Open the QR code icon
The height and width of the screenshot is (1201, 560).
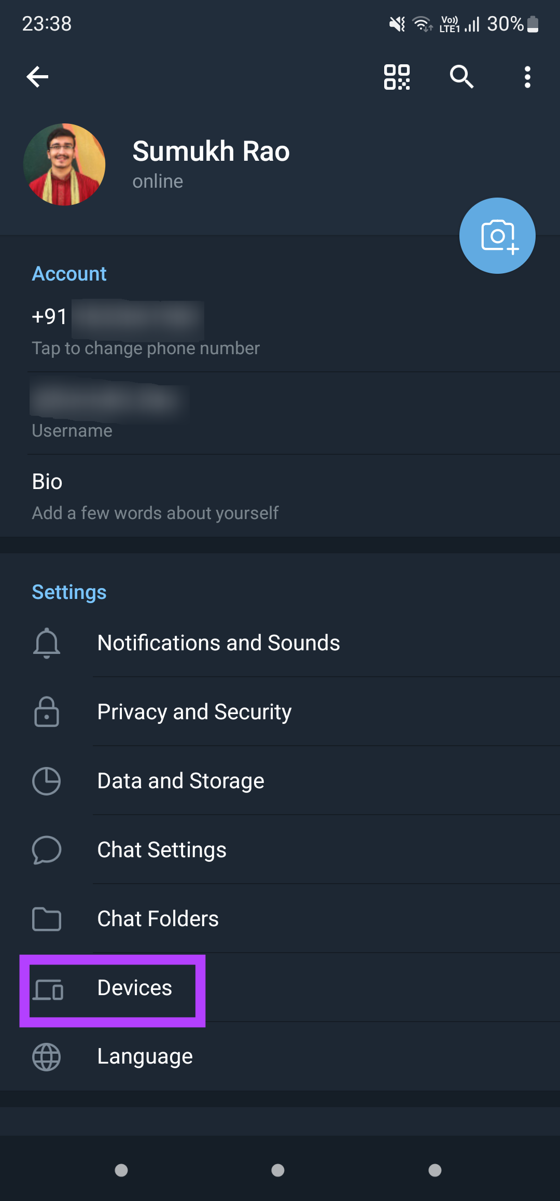point(397,77)
